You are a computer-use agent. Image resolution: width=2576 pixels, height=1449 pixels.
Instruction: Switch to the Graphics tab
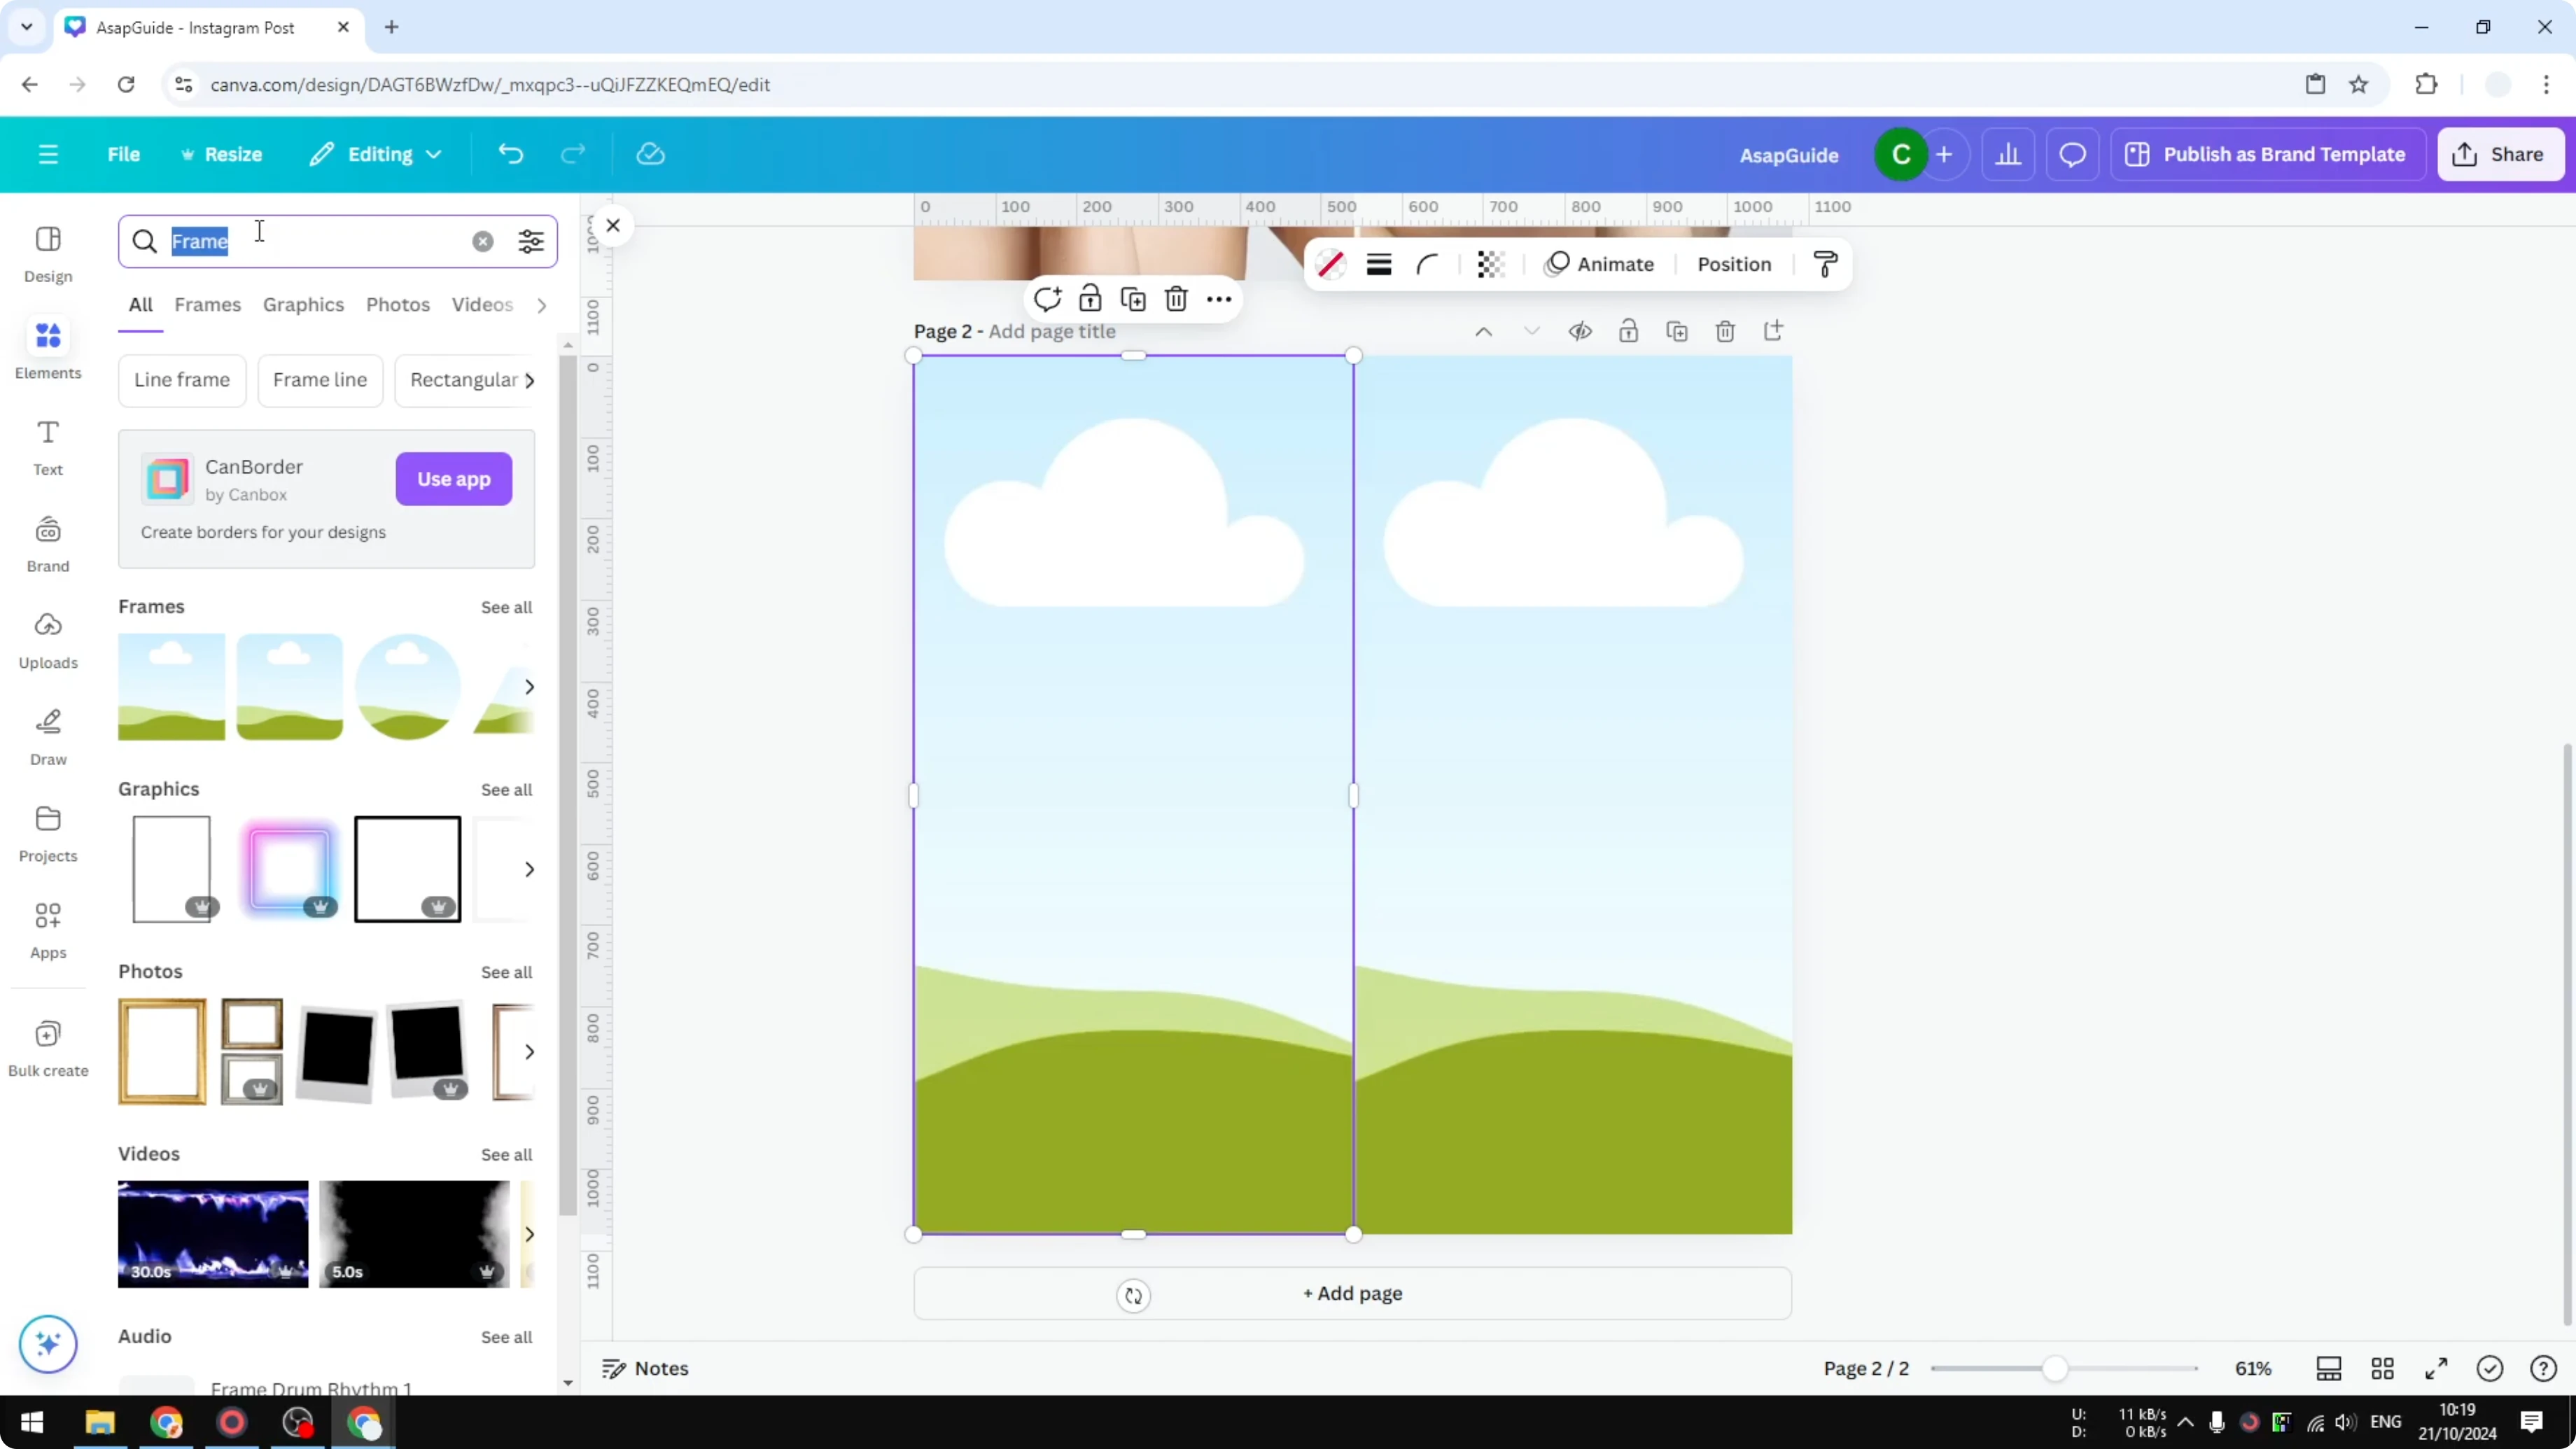pos(303,305)
